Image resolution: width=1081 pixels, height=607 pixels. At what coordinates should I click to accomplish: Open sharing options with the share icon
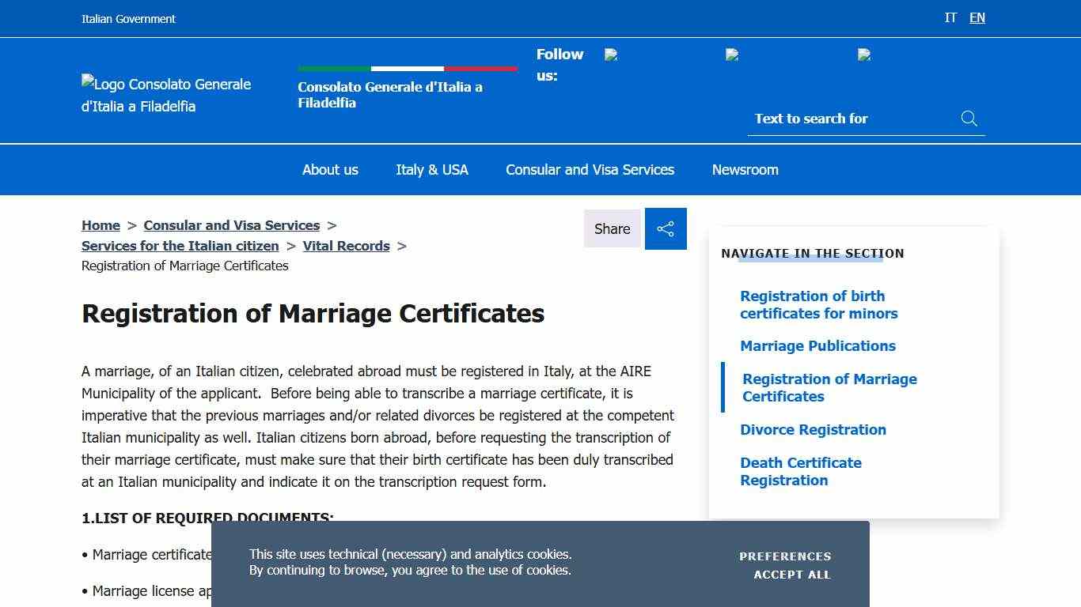tap(666, 228)
